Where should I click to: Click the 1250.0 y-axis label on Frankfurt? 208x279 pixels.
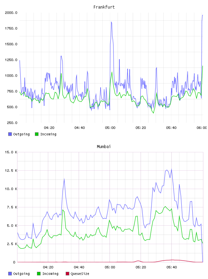coord(11,60)
